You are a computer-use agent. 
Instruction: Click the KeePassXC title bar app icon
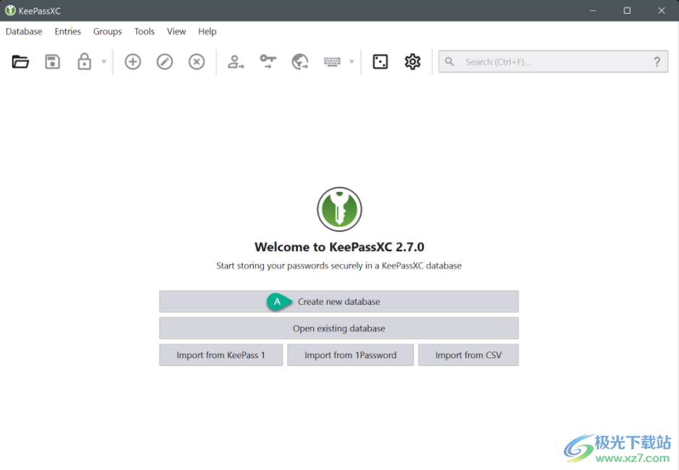[10, 10]
